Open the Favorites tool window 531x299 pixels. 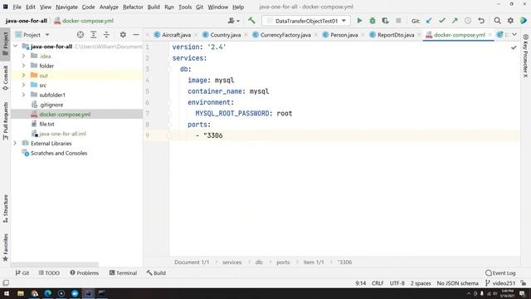(x=6, y=248)
